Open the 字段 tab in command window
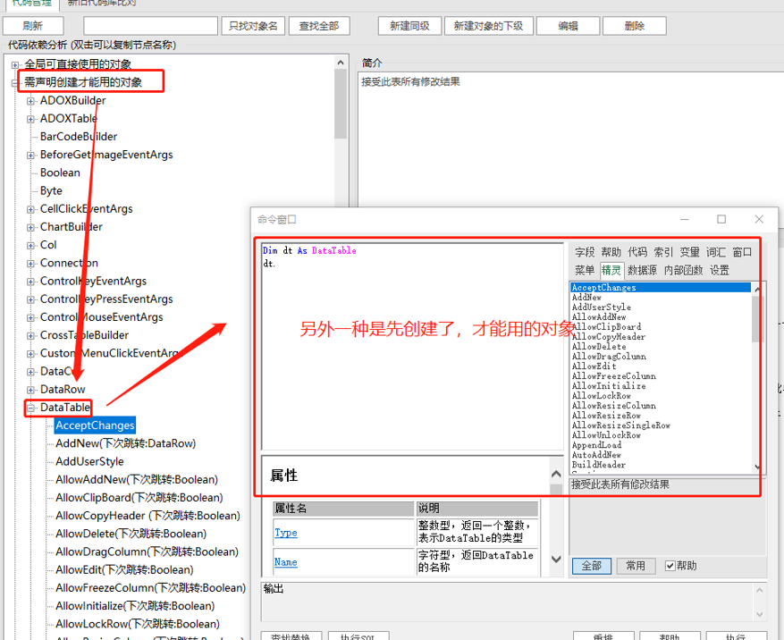Screen dimensions: 784x640 point(585,252)
